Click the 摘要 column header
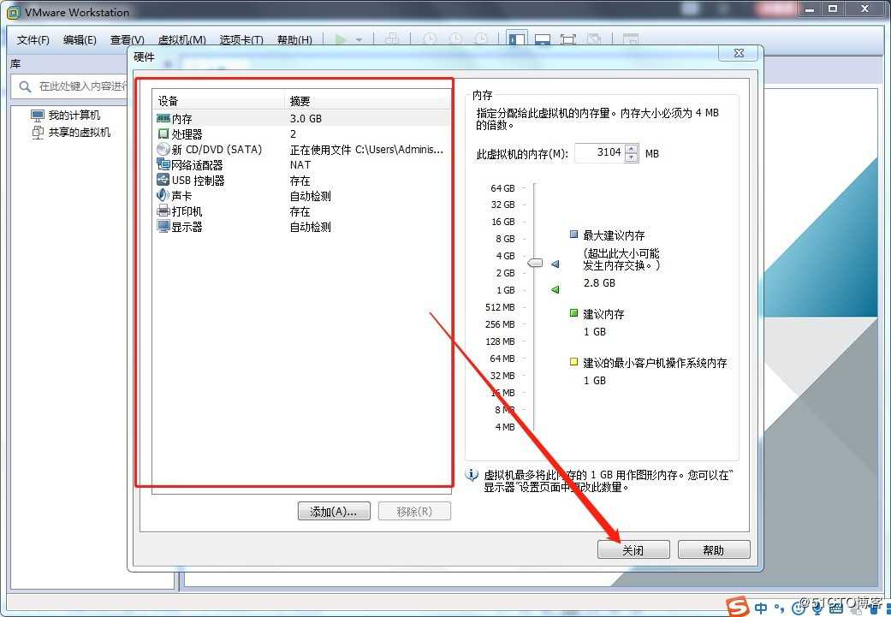 point(367,101)
